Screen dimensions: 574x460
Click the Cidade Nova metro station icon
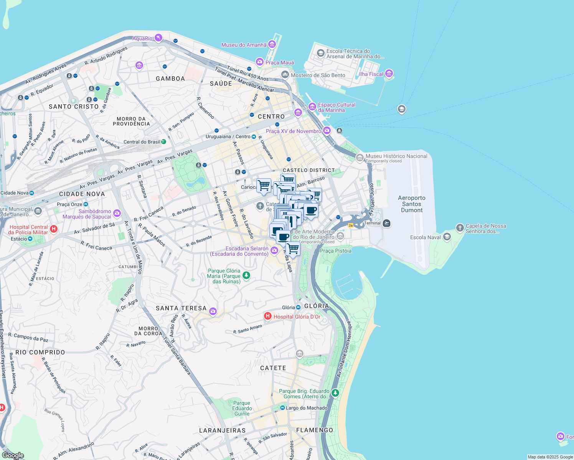click(x=31, y=193)
